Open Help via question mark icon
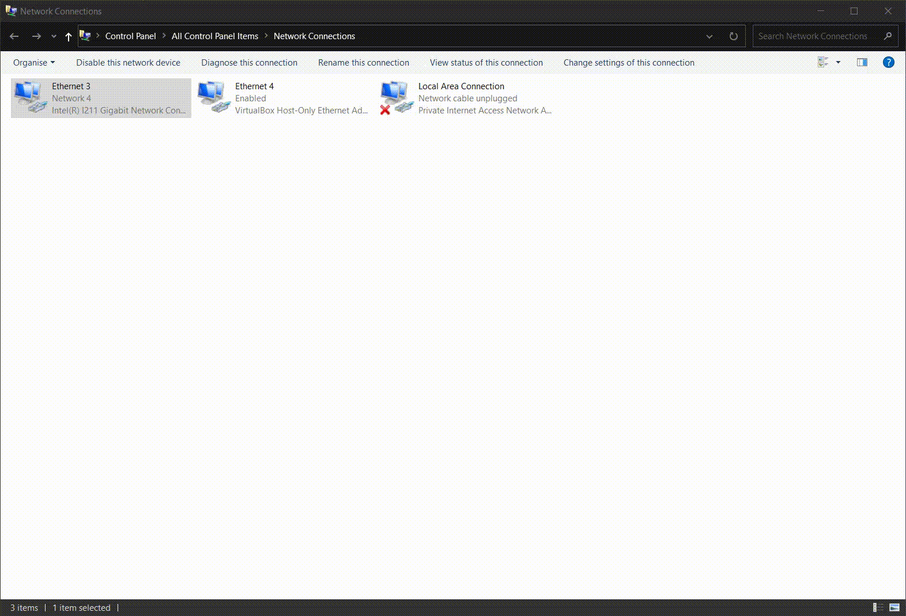 (889, 62)
